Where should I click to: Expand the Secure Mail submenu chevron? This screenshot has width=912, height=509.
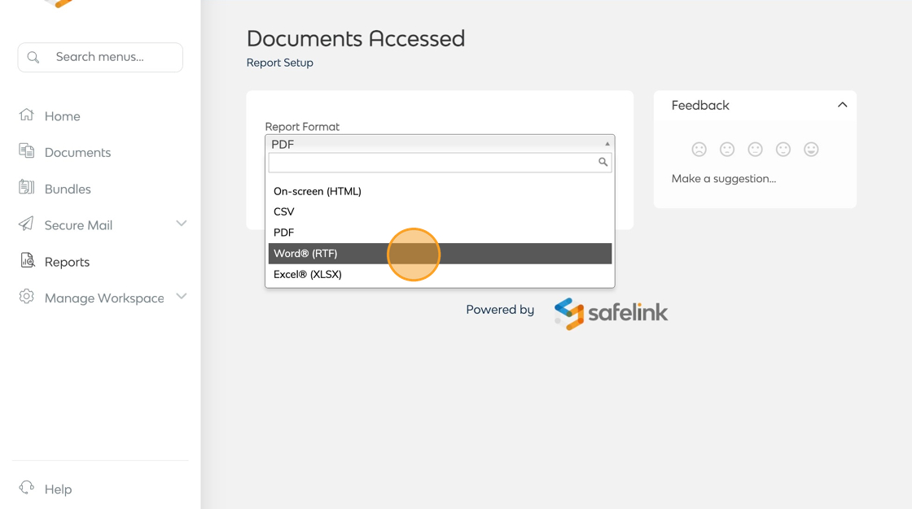coord(181,224)
